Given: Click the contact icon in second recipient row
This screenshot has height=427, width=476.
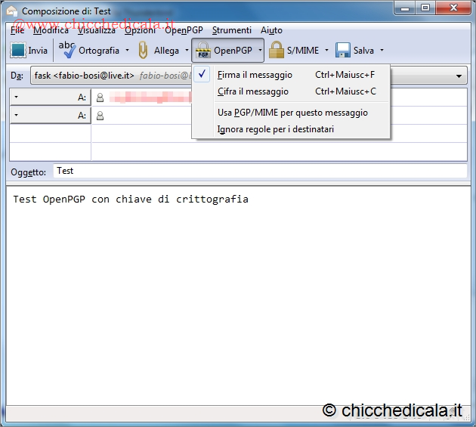Looking at the screenshot, I should (x=100, y=116).
